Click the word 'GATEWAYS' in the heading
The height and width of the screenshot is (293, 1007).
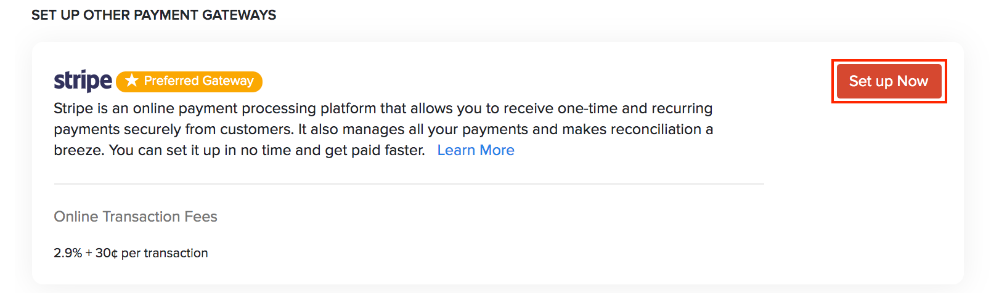(239, 15)
